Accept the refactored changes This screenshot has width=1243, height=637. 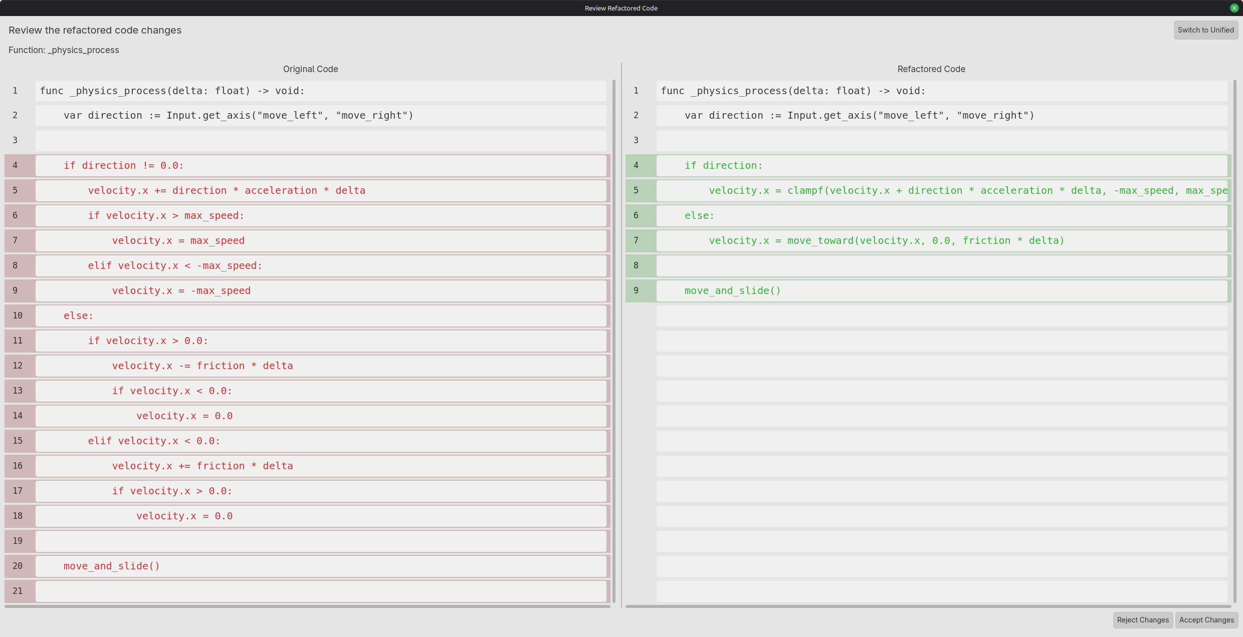1206,620
